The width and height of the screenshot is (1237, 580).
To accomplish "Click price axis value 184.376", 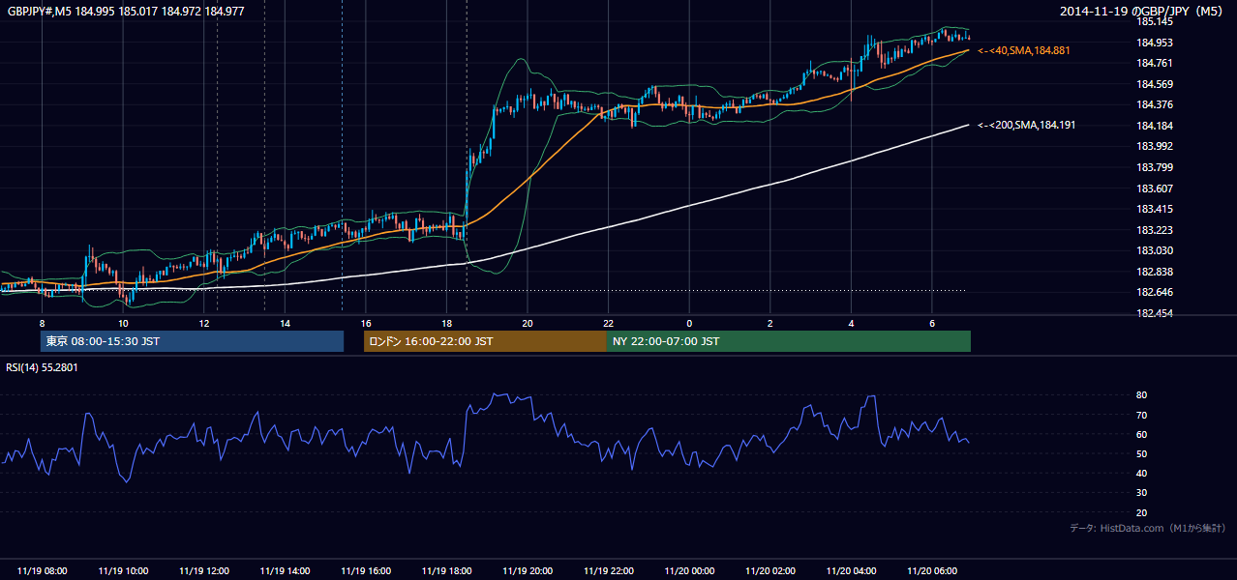I will (x=1155, y=105).
